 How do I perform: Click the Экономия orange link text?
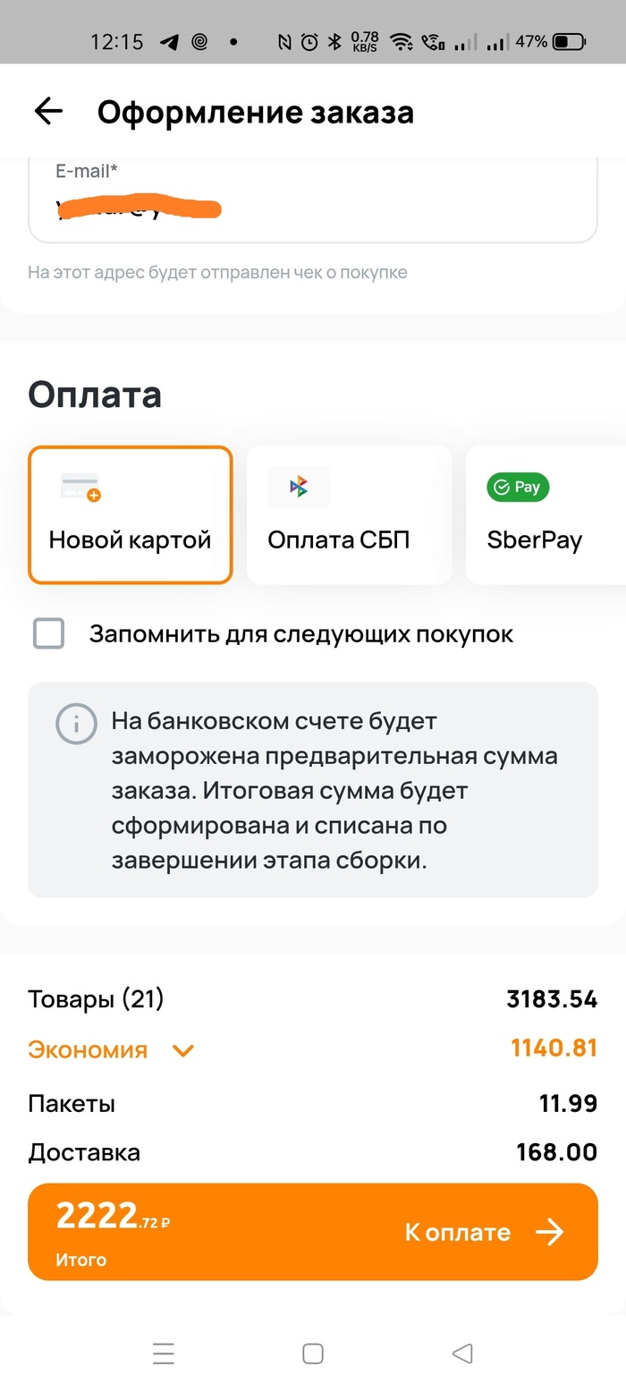(87, 1050)
